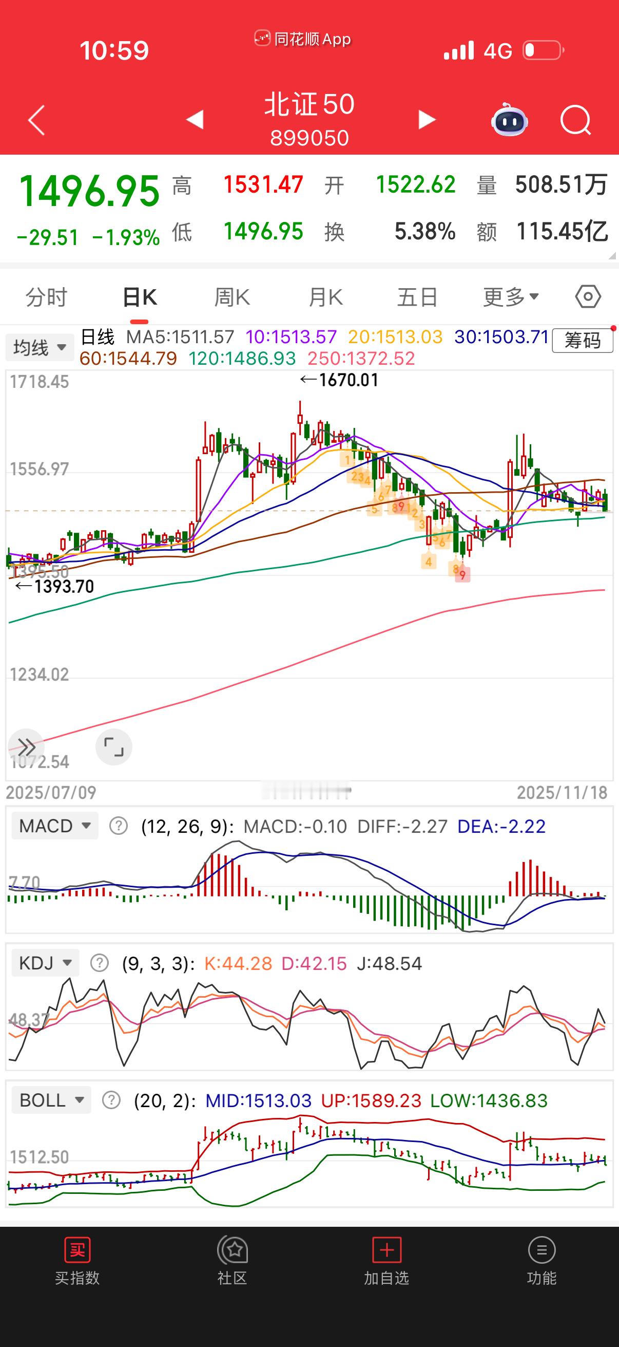This screenshot has width=619, height=1347.
Task: Select the 日K tab
Action: pyautogui.click(x=140, y=297)
